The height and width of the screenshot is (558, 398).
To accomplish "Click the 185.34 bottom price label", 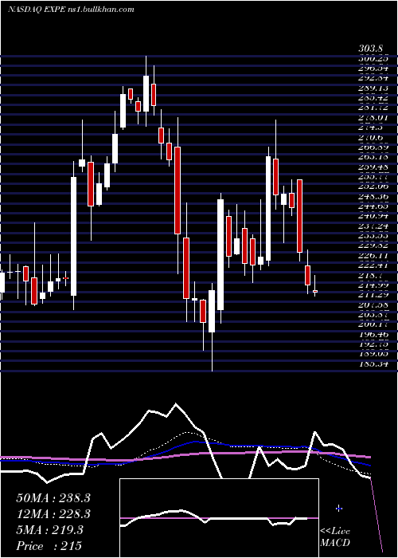I will pos(373,364).
